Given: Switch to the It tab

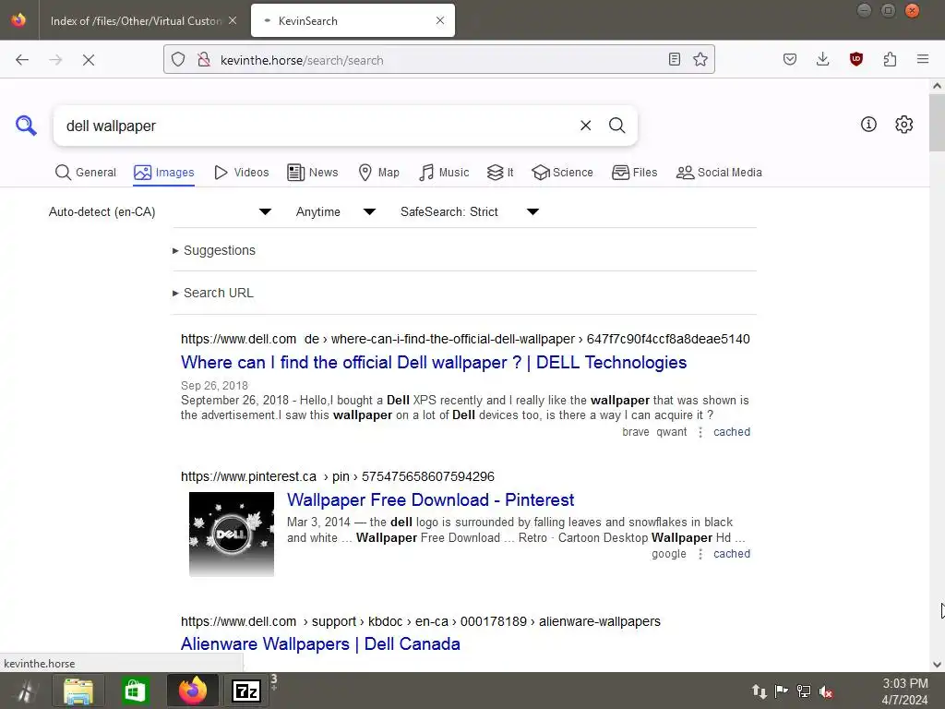Looking at the screenshot, I should click(500, 173).
